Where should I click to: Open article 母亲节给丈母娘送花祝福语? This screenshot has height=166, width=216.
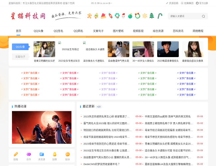(x=169, y=130)
